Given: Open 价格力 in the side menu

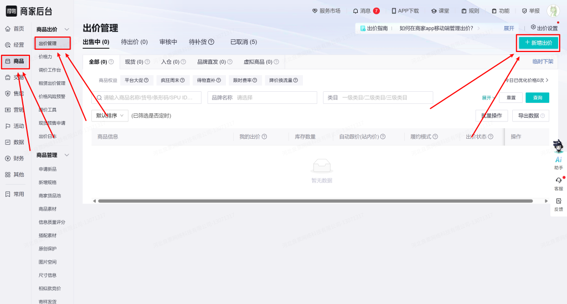Looking at the screenshot, I should 45,57.
